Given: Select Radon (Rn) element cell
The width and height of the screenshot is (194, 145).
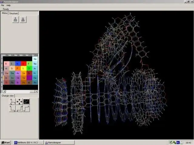Looking at the screenshot, I should coord(35,82).
